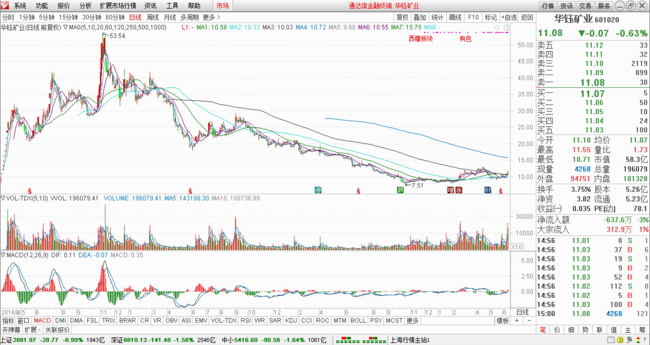The width and height of the screenshot is (650, 345).
Task: Add stock with +自选 button
Action: click(509, 17)
